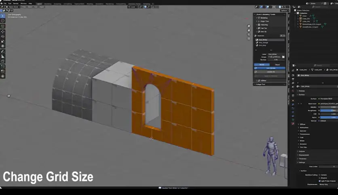Image resolution: width=338 pixels, height=195 pixels.
Task: Click the pan view hand icon
Action: pyautogui.click(x=249, y=30)
